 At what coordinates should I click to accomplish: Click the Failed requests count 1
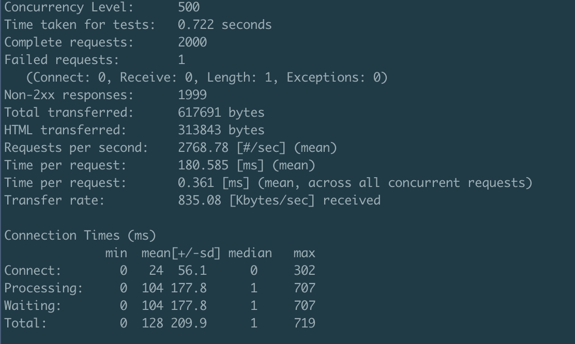(x=181, y=60)
